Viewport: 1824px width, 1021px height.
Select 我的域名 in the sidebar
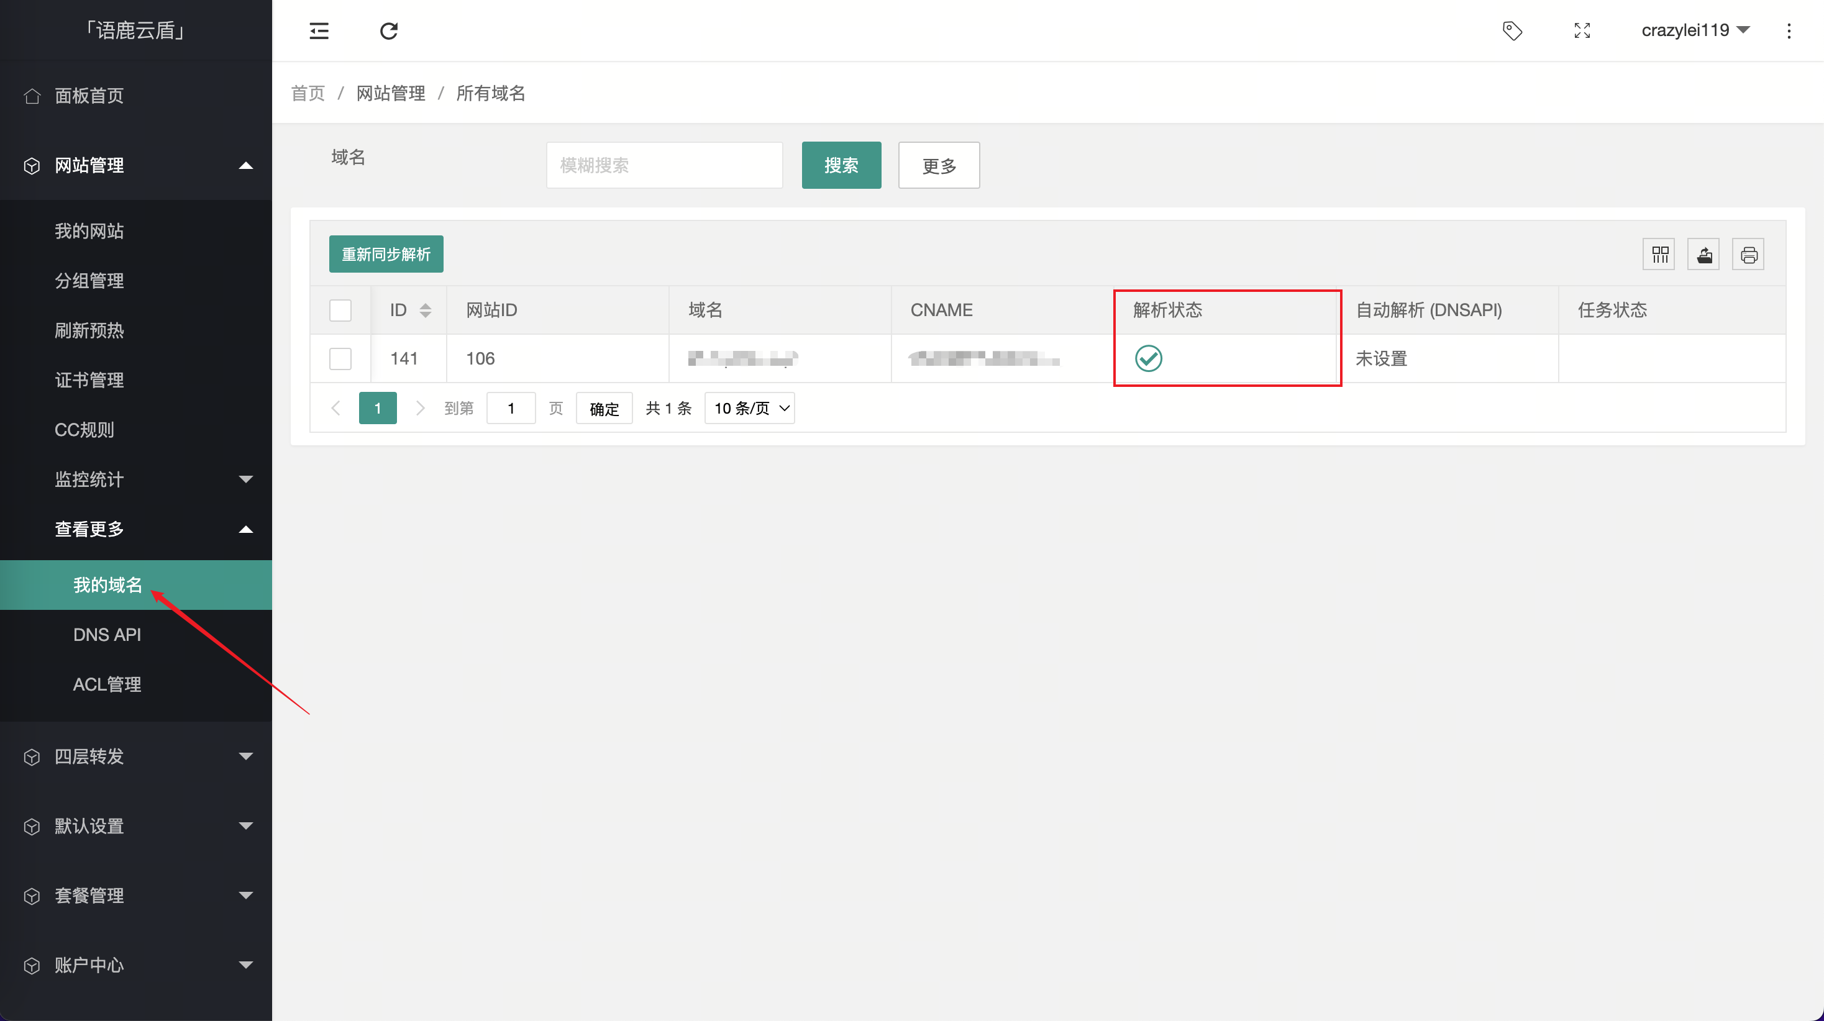136,585
